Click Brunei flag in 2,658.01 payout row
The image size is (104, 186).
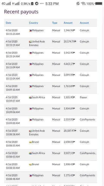(x=30, y=142)
